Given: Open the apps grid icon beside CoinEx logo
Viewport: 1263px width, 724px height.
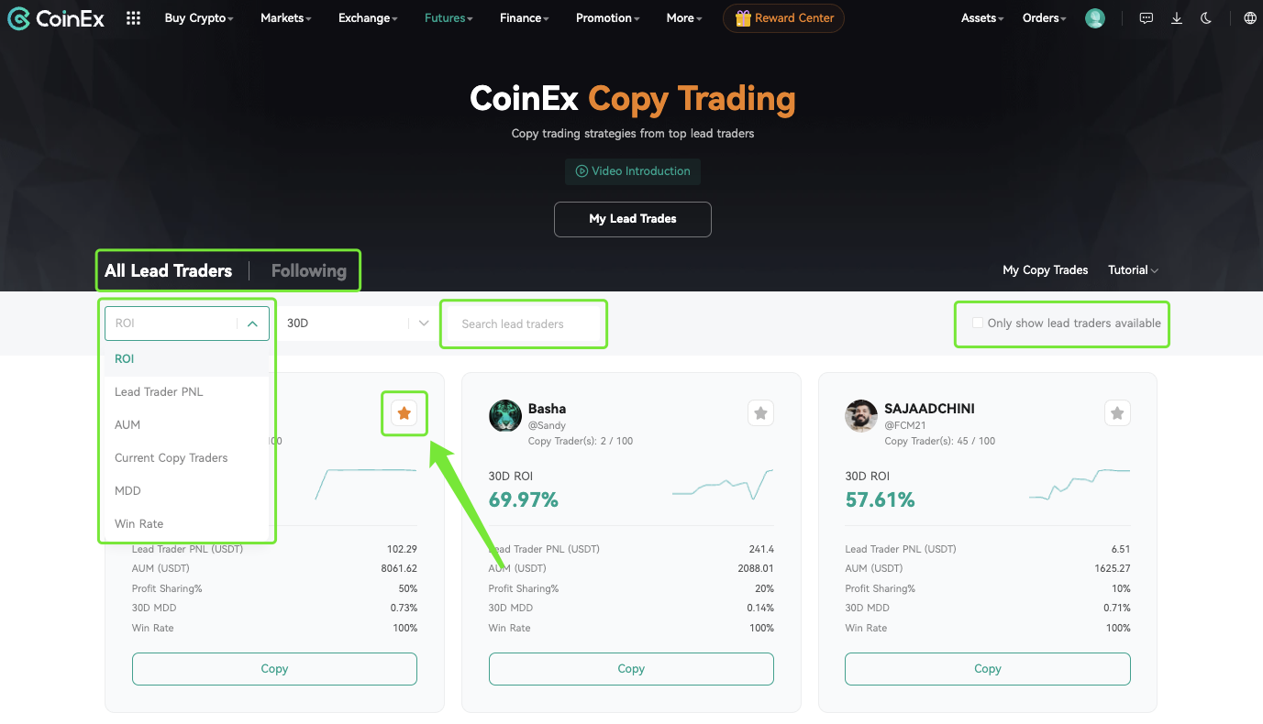Looking at the screenshot, I should coord(133,17).
